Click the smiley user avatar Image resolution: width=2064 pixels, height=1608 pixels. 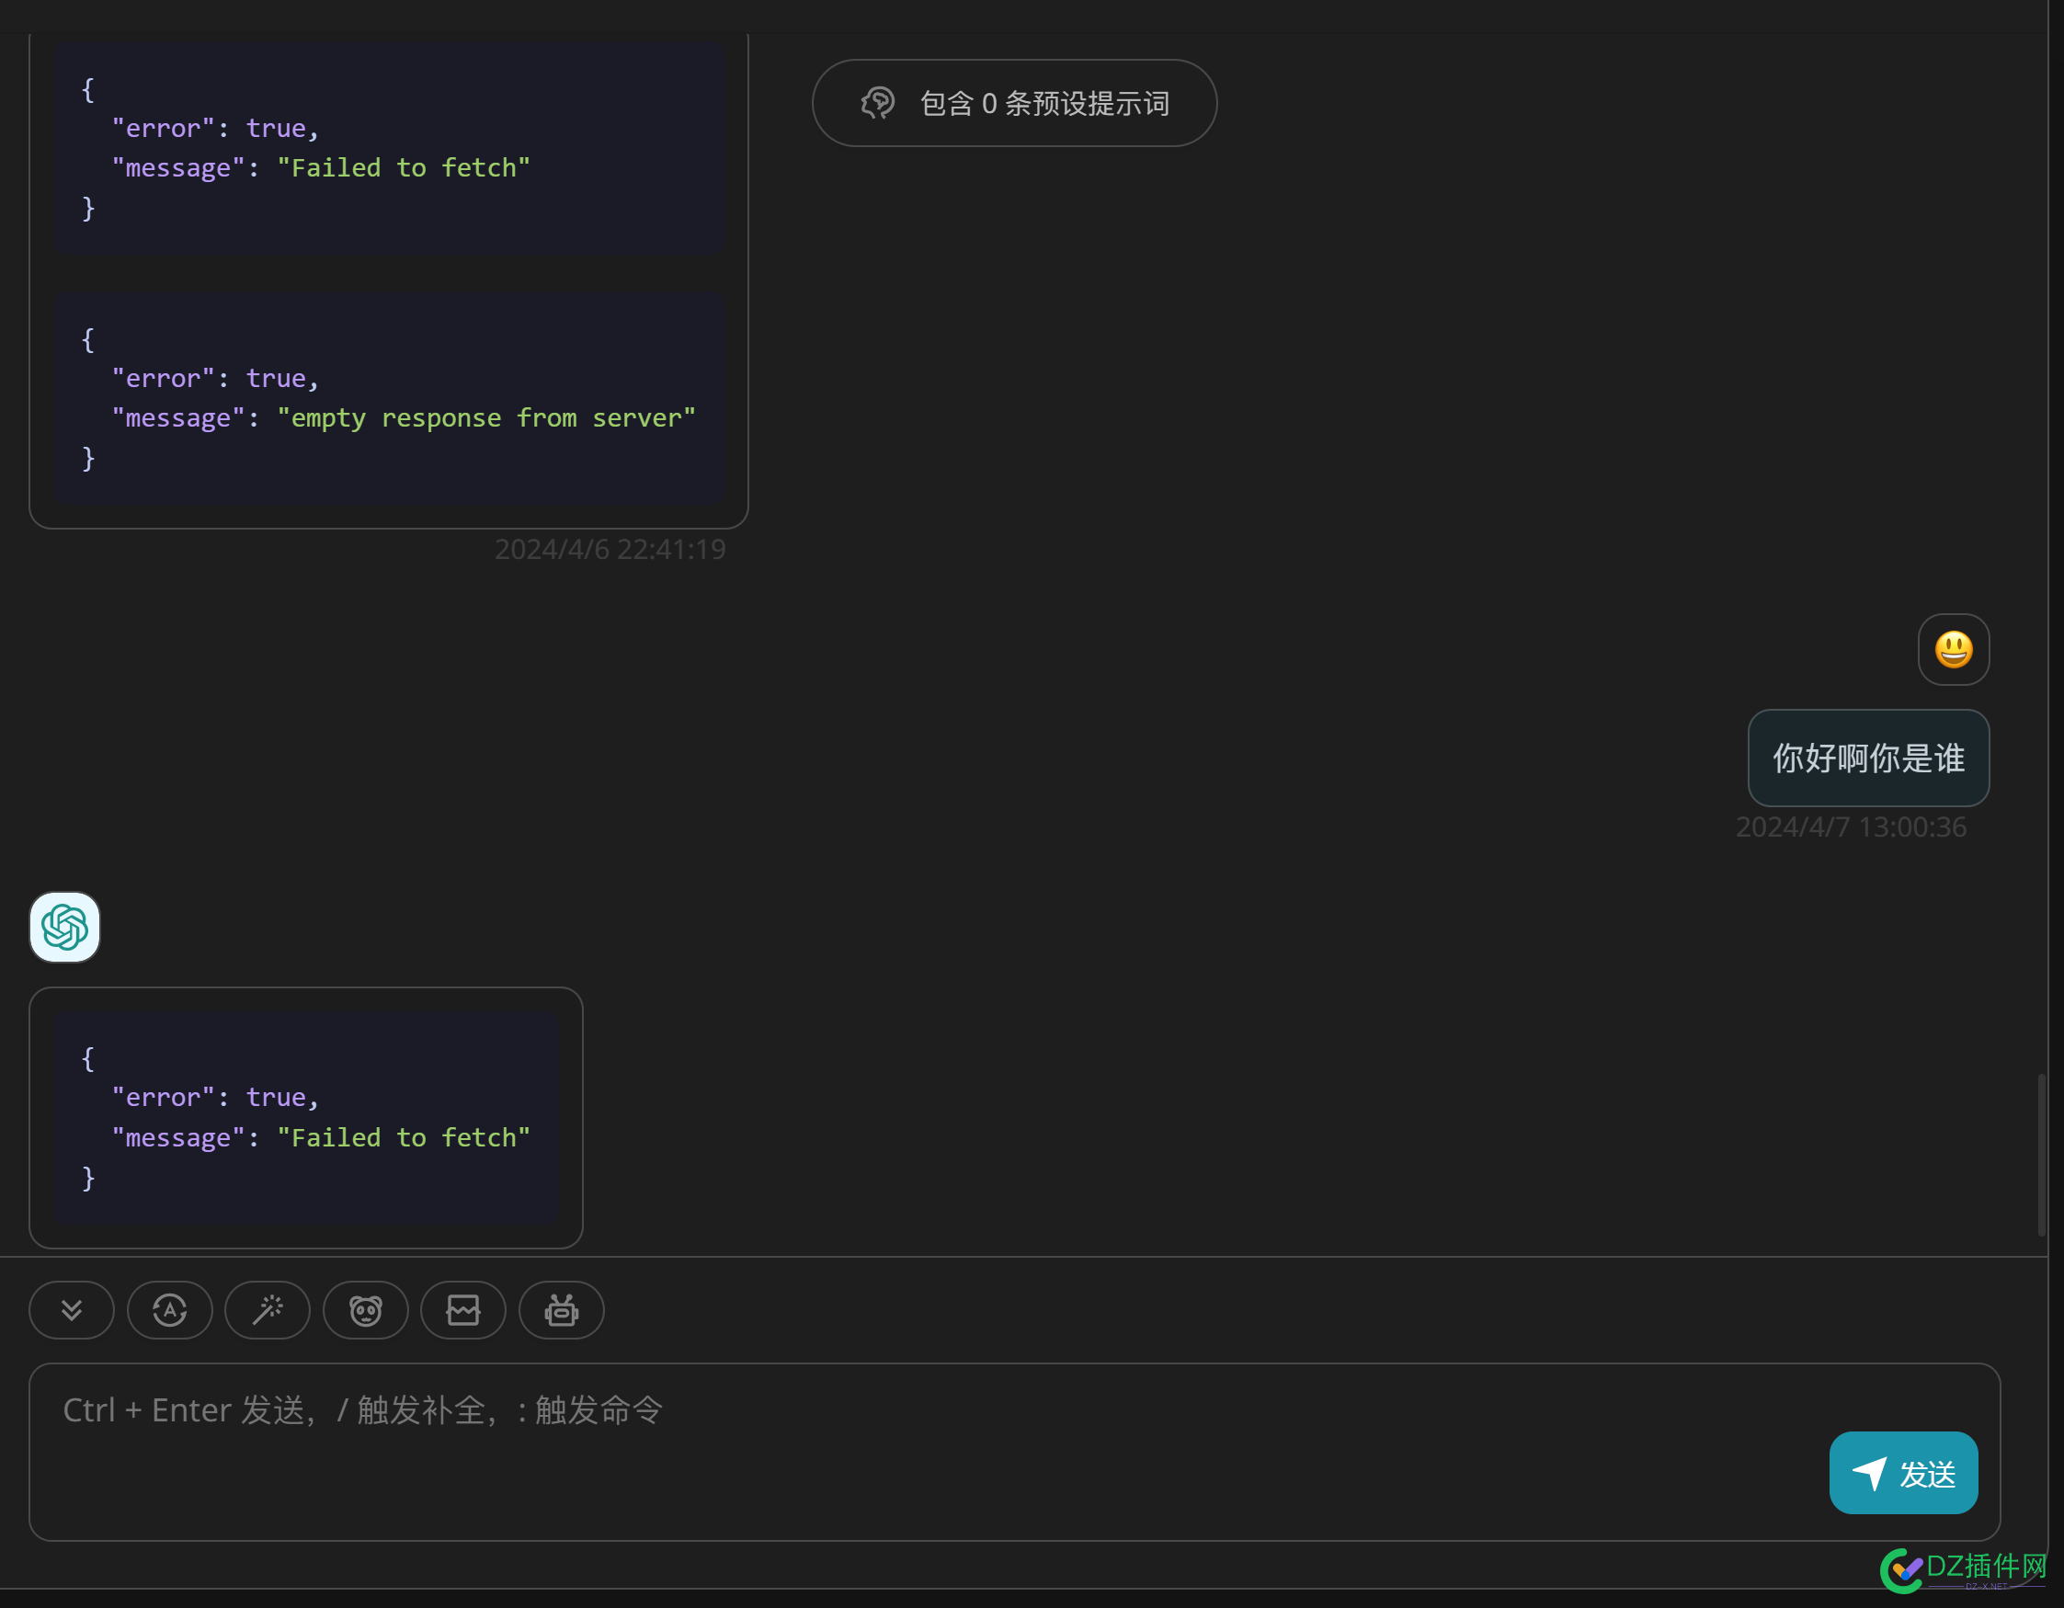click(1954, 649)
